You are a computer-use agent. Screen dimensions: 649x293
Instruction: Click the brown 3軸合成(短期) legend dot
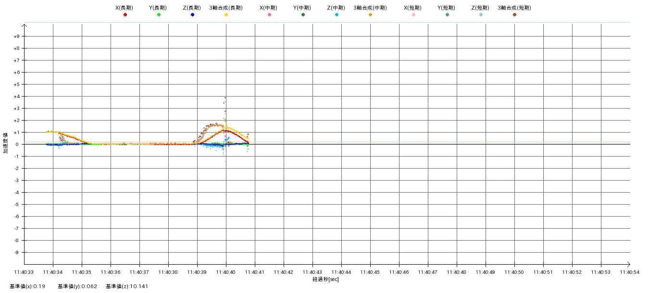514,15
